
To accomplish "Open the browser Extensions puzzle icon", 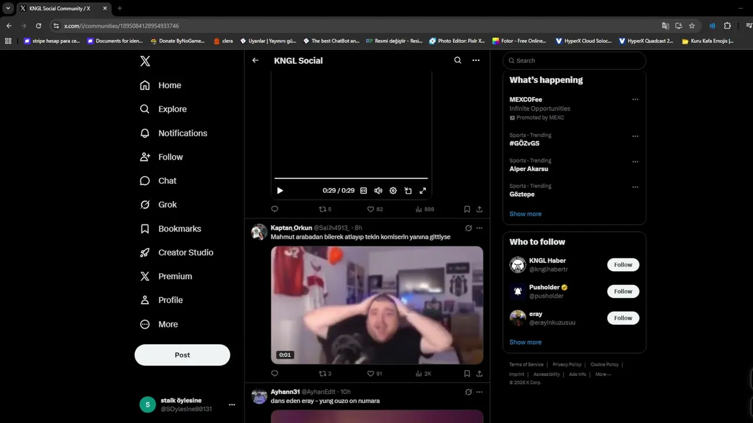I will pos(727,26).
